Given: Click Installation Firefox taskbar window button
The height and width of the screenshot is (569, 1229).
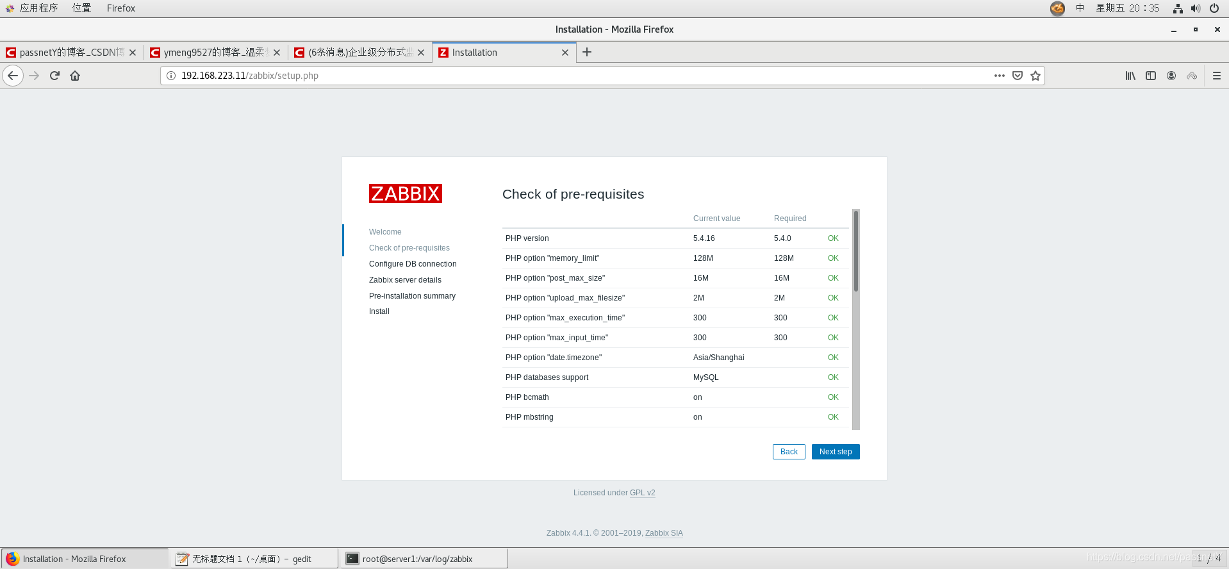Looking at the screenshot, I should click(85, 559).
